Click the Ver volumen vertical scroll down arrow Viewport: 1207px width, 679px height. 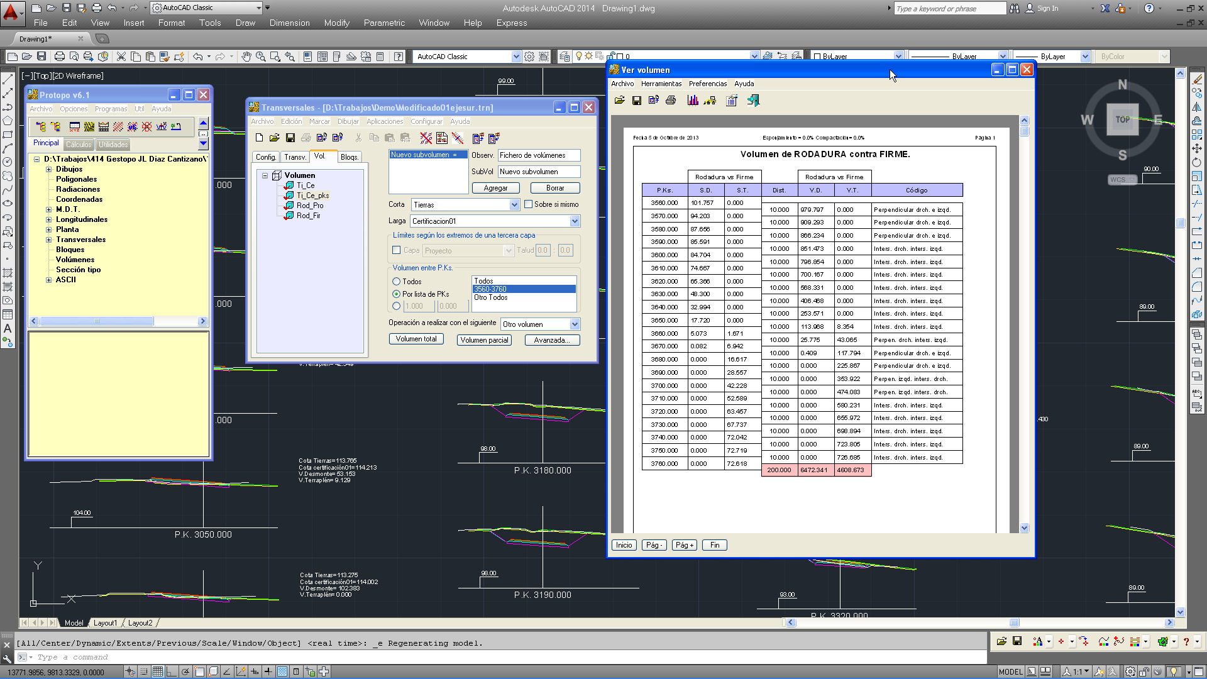tap(1024, 528)
